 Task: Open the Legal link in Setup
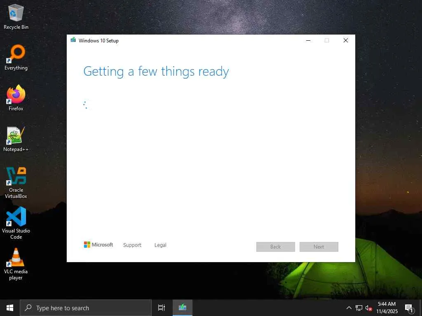160,245
